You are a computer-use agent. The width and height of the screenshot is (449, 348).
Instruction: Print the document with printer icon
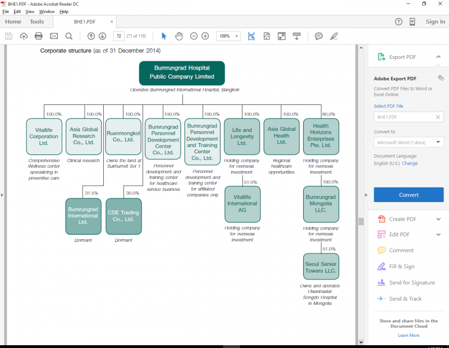pos(38,36)
